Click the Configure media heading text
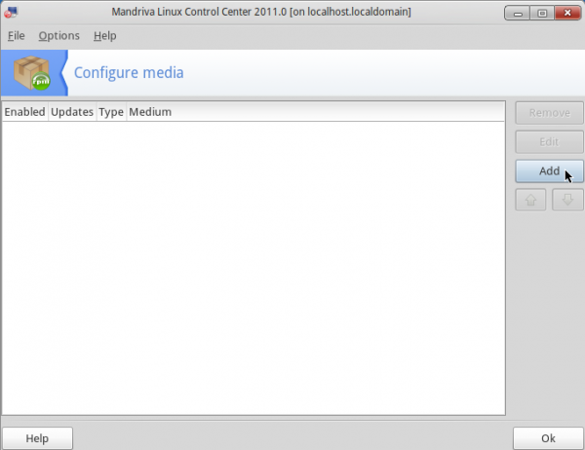Screen dimensions: 585x450 129,73
